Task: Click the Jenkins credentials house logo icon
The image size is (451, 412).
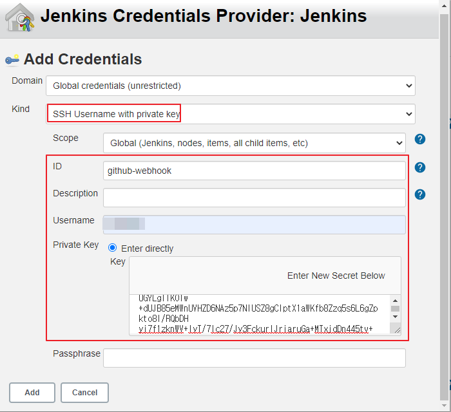Action: point(19,17)
